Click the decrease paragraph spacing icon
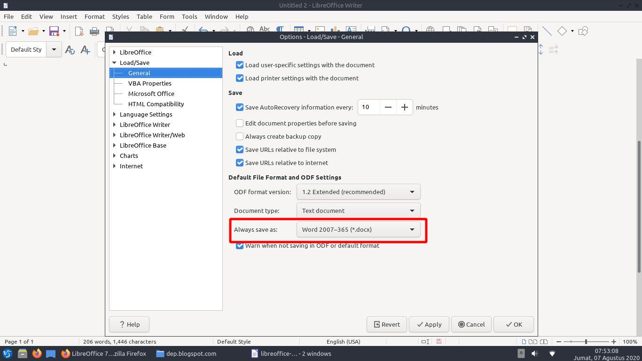This screenshot has width=642, height=361. (x=554, y=49)
